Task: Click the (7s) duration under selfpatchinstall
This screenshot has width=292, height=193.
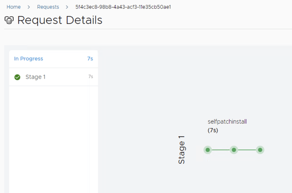Action: [213, 131]
